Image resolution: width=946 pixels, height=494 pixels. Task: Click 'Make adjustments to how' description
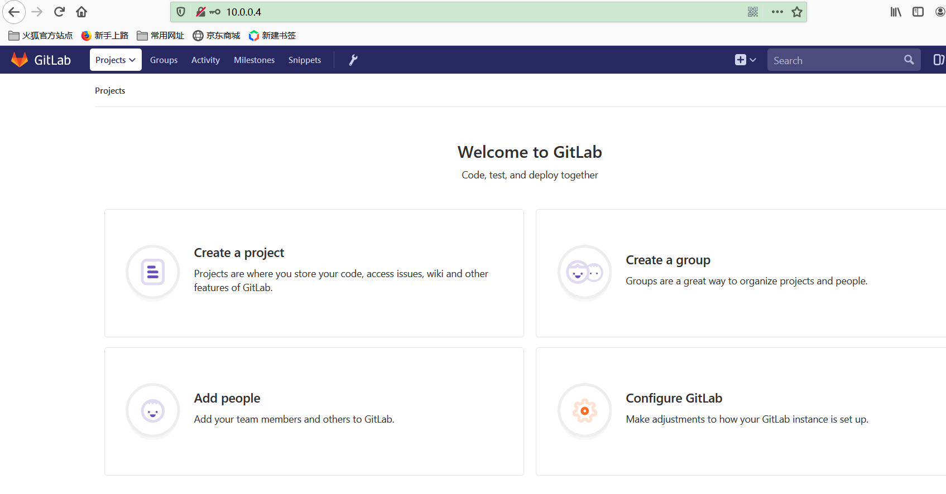pyautogui.click(x=747, y=419)
